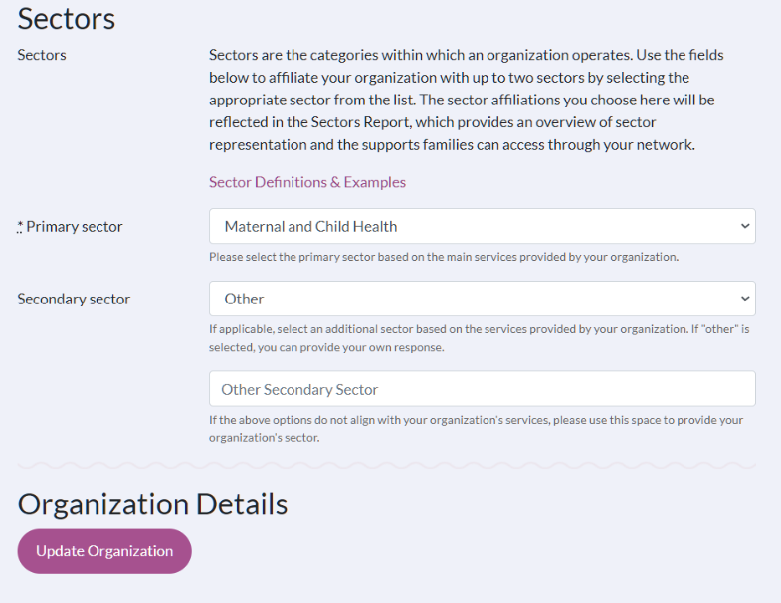Click the chevron arrow on Secondary sector select
This screenshot has height=603, width=781.
(x=745, y=299)
